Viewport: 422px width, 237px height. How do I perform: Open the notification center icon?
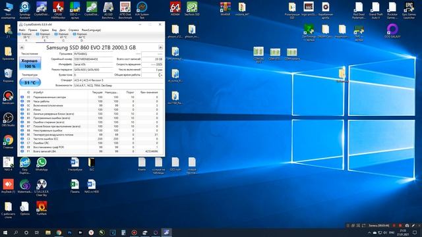point(415,232)
